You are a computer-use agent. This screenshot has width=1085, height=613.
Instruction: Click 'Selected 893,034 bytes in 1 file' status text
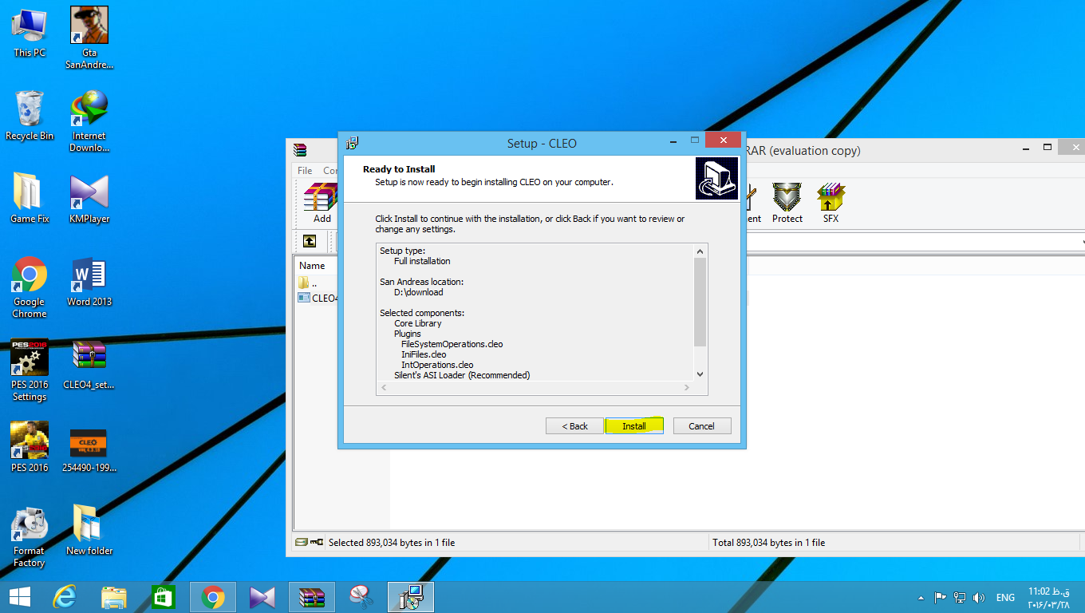[x=392, y=542]
